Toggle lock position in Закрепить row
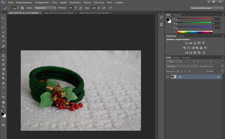The image size is (225, 139). click(x=185, y=71)
